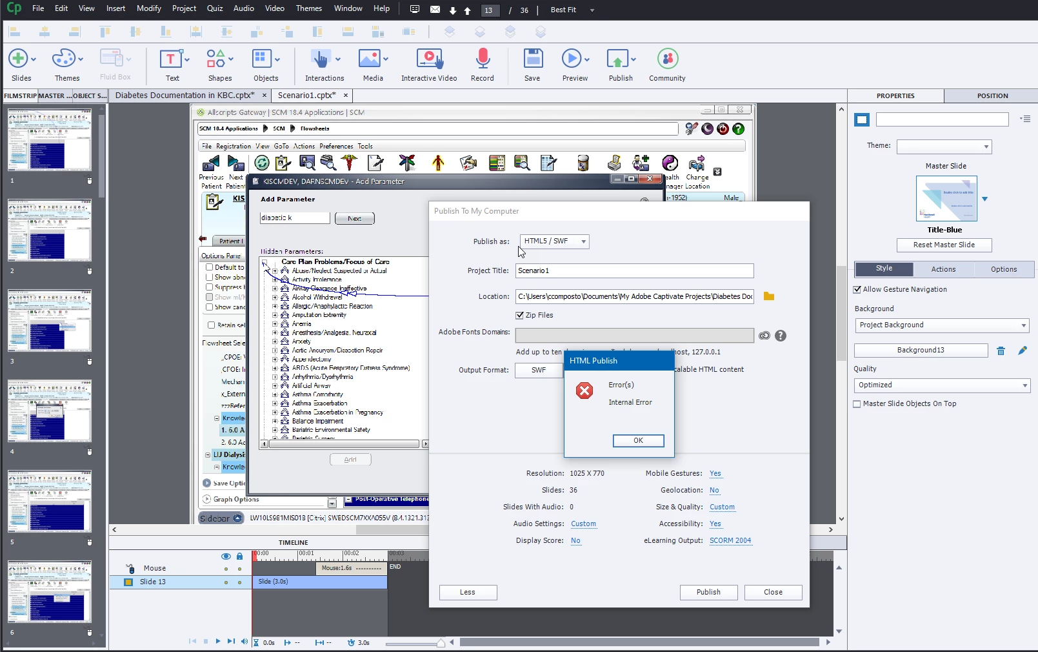Click the Adobe Fonts cloud icon
This screenshot has width=1038, height=652.
coord(764,336)
